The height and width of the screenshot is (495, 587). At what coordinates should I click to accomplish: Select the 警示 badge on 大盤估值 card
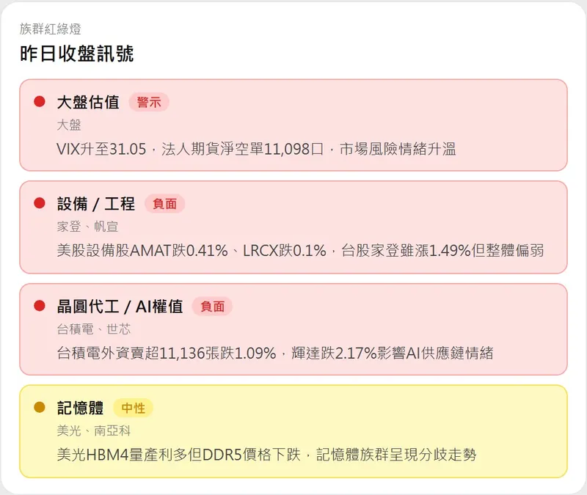click(149, 102)
